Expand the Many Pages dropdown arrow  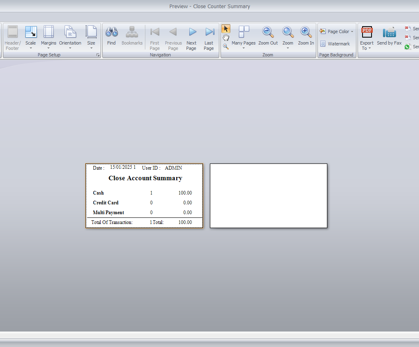(244, 48)
